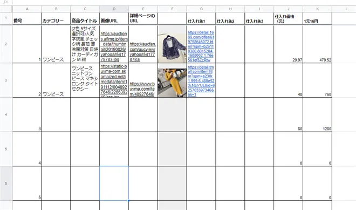Click the カテゴリー header cell
The height and width of the screenshot is (210, 356).
tap(56, 18)
